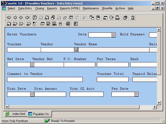The height and width of the screenshot is (124, 166).
Task: Click the magnifier find icon in toolbar
Action: coord(35,18)
